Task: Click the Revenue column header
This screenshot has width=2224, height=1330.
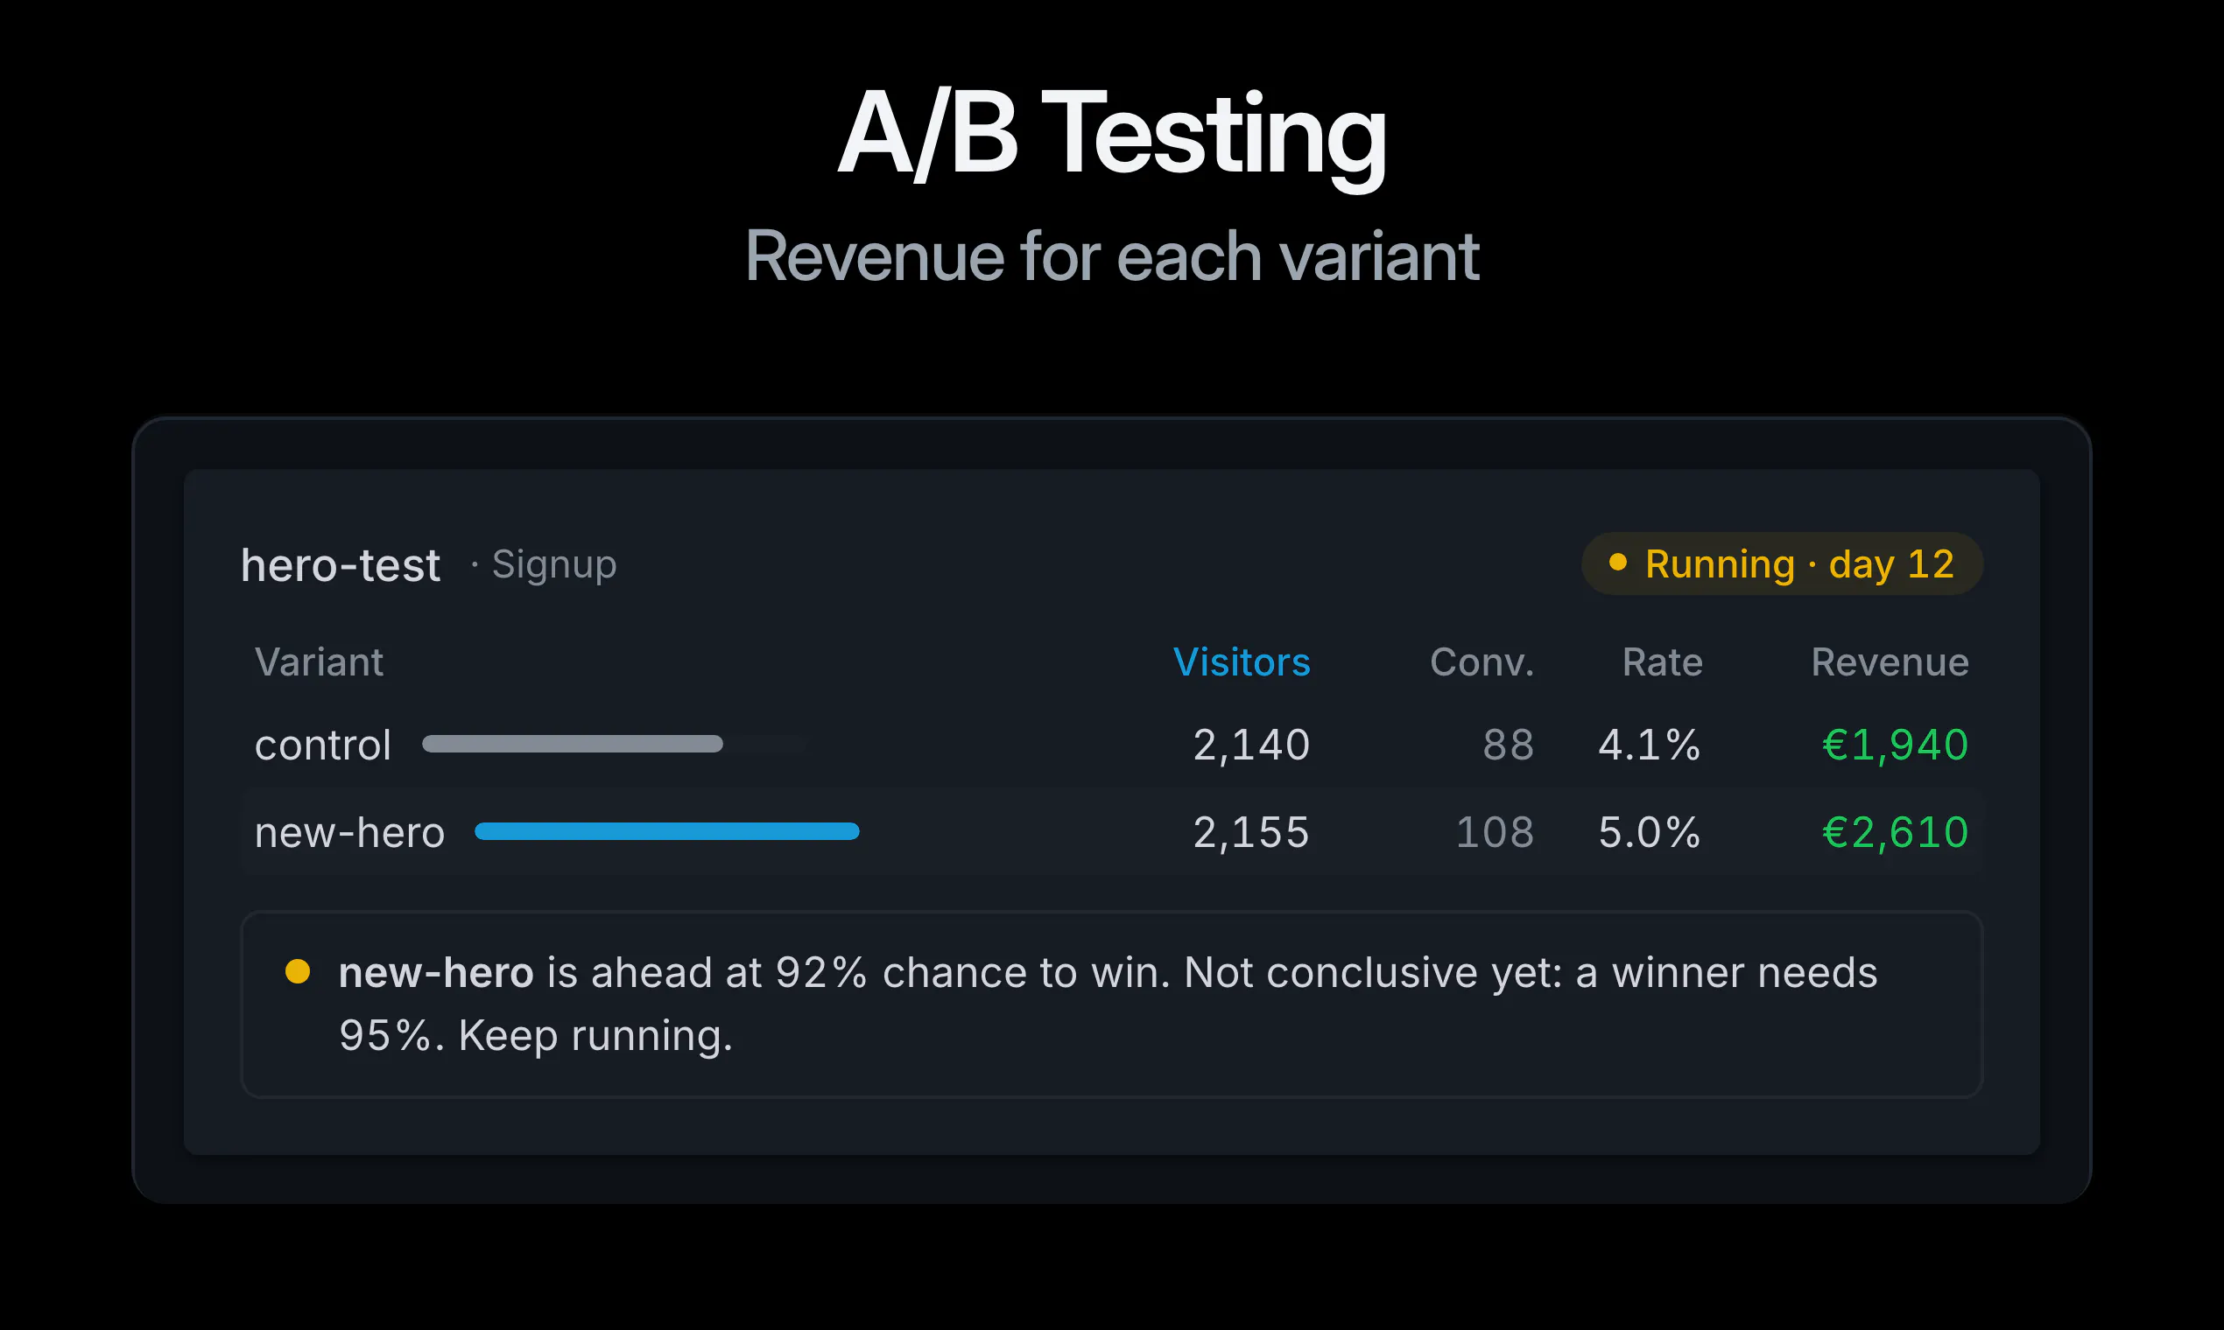Action: [1890, 662]
